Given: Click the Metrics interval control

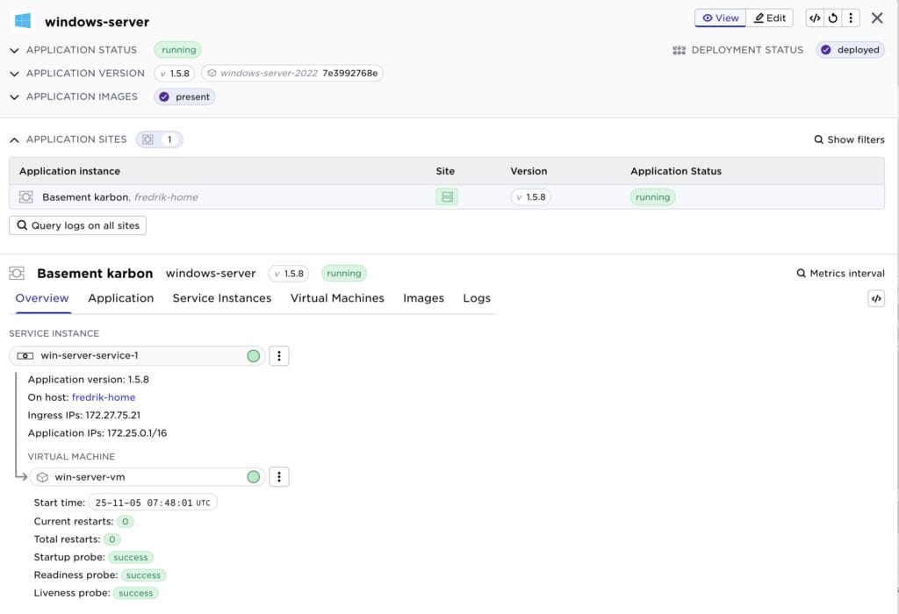Looking at the screenshot, I should (840, 273).
